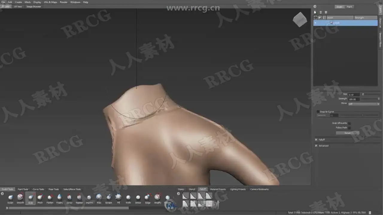Choose the fourth falloff curve preset
The image size is (383, 215).
[x=209, y=196]
